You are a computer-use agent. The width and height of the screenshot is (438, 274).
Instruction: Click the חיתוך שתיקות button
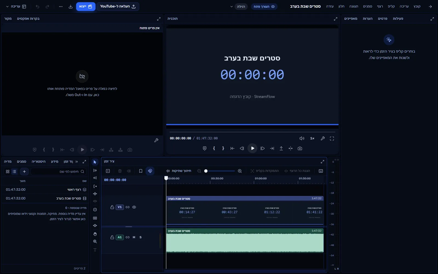[x=178, y=171]
